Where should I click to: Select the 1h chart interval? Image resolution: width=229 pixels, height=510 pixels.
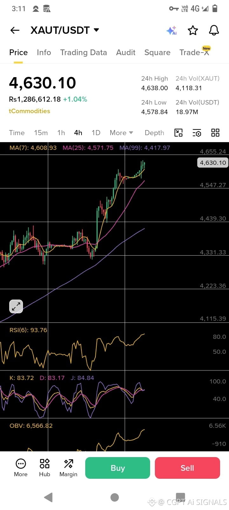(61, 133)
